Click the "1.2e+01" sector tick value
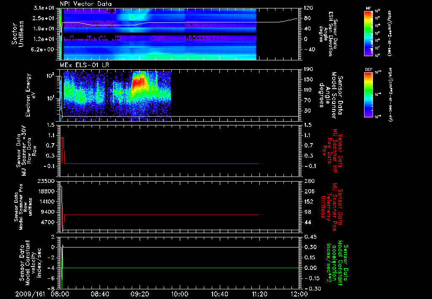Screen dimensions: 432x299 pos(43,39)
